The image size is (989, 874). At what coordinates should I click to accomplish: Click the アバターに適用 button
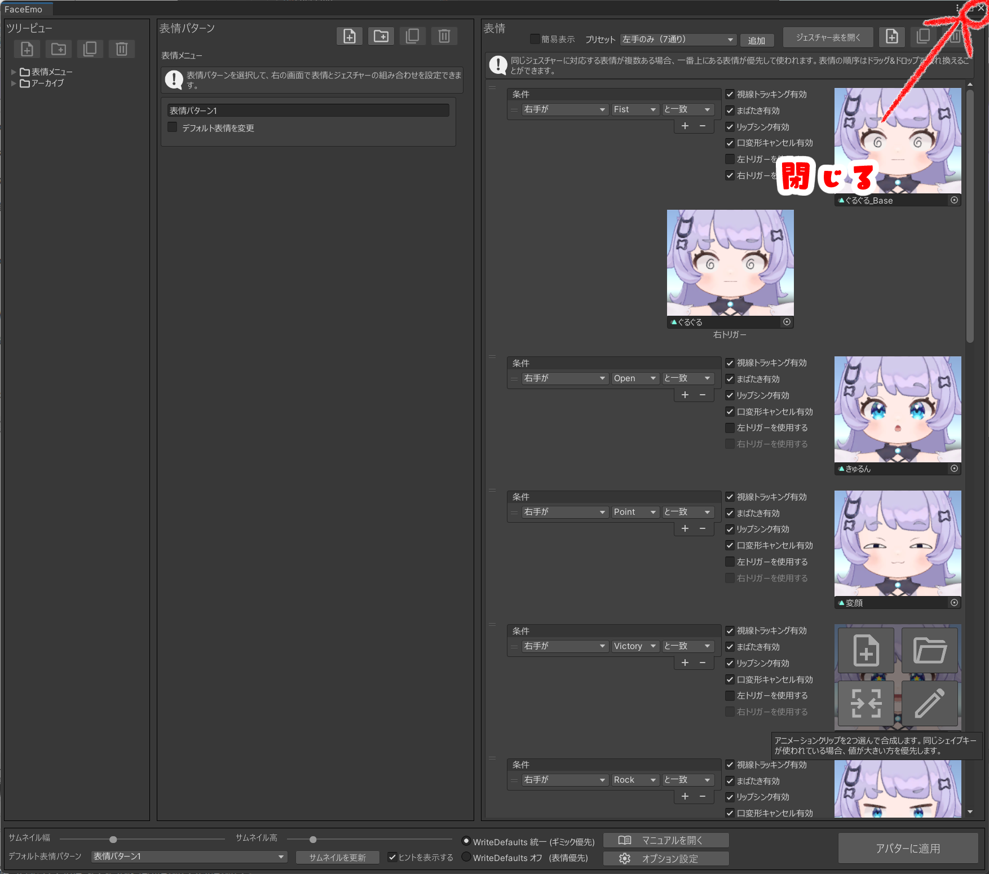tap(907, 848)
